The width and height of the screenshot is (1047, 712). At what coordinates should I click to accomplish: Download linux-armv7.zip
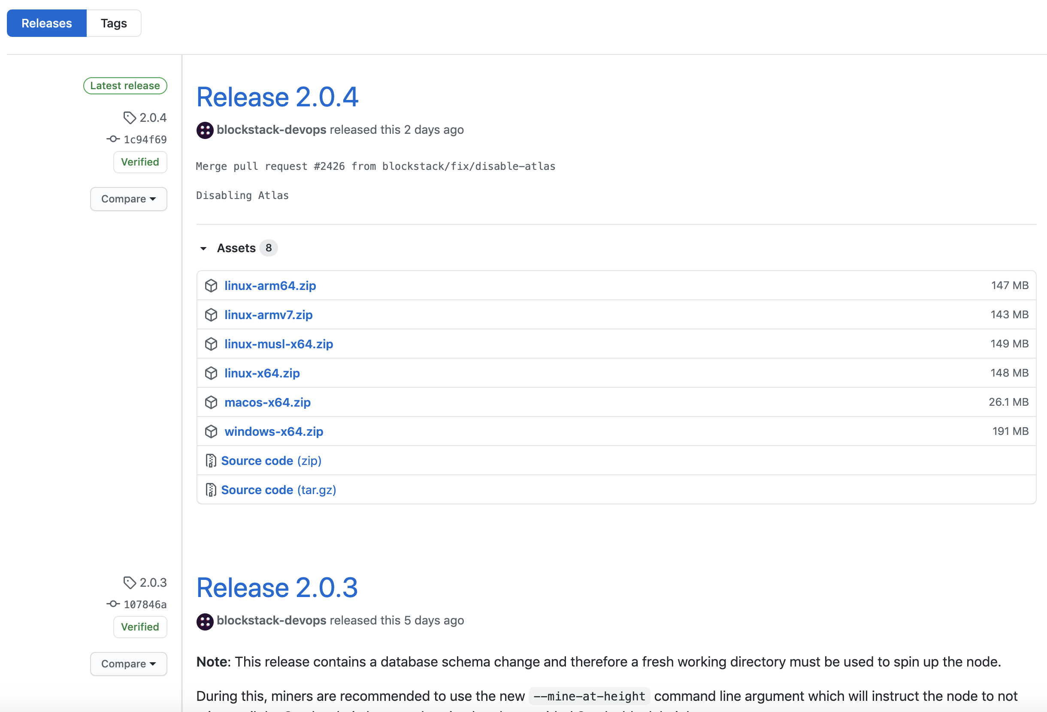click(x=269, y=315)
